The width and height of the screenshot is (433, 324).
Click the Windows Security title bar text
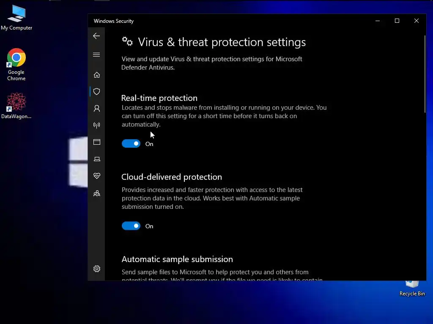[x=113, y=21]
